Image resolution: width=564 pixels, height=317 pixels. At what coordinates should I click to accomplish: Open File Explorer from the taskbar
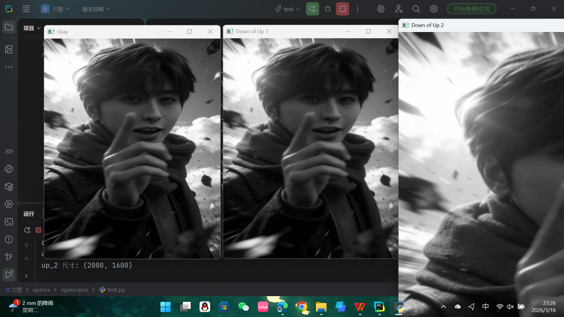coord(321,307)
